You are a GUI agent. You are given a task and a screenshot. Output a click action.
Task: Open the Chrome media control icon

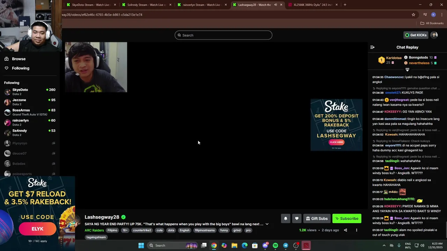pyautogui.click(x=425, y=15)
